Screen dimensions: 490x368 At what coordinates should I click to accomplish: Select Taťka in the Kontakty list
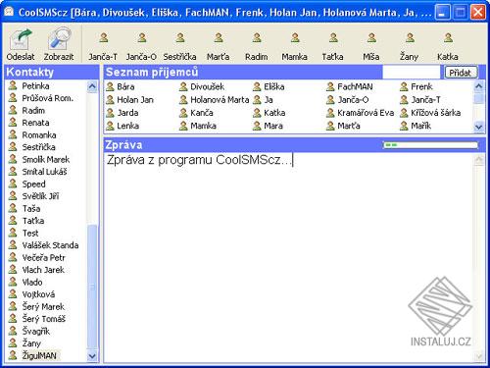pyautogui.click(x=26, y=221)
